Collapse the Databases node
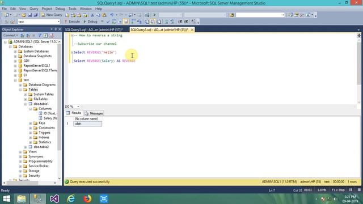 (x=10, y=46)
